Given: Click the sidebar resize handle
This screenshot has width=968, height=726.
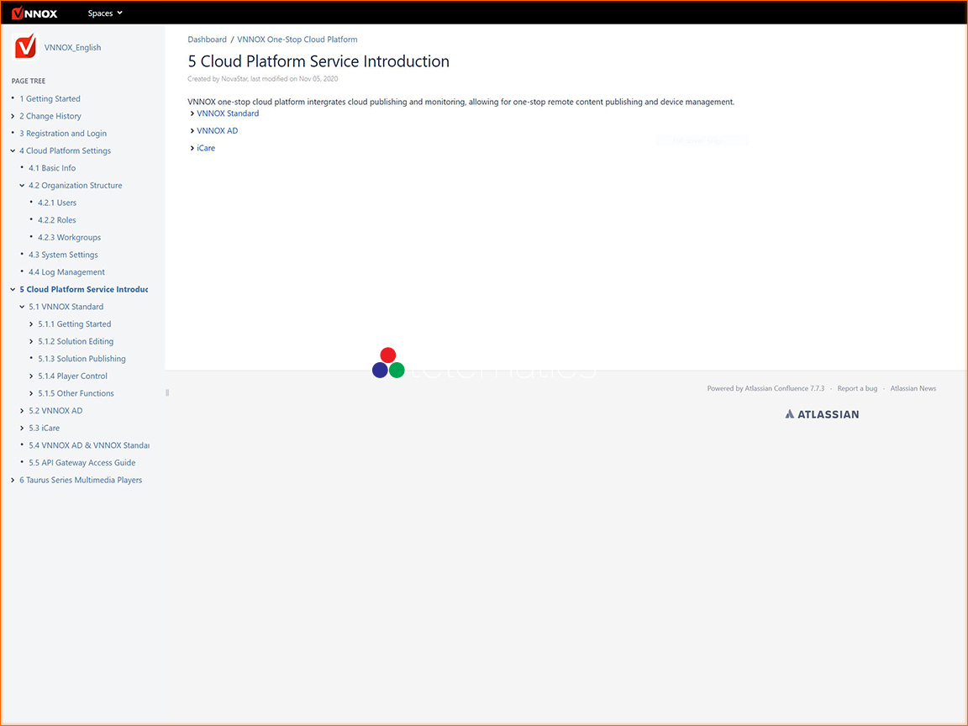Looking at the screenshot, I should 166,392.
